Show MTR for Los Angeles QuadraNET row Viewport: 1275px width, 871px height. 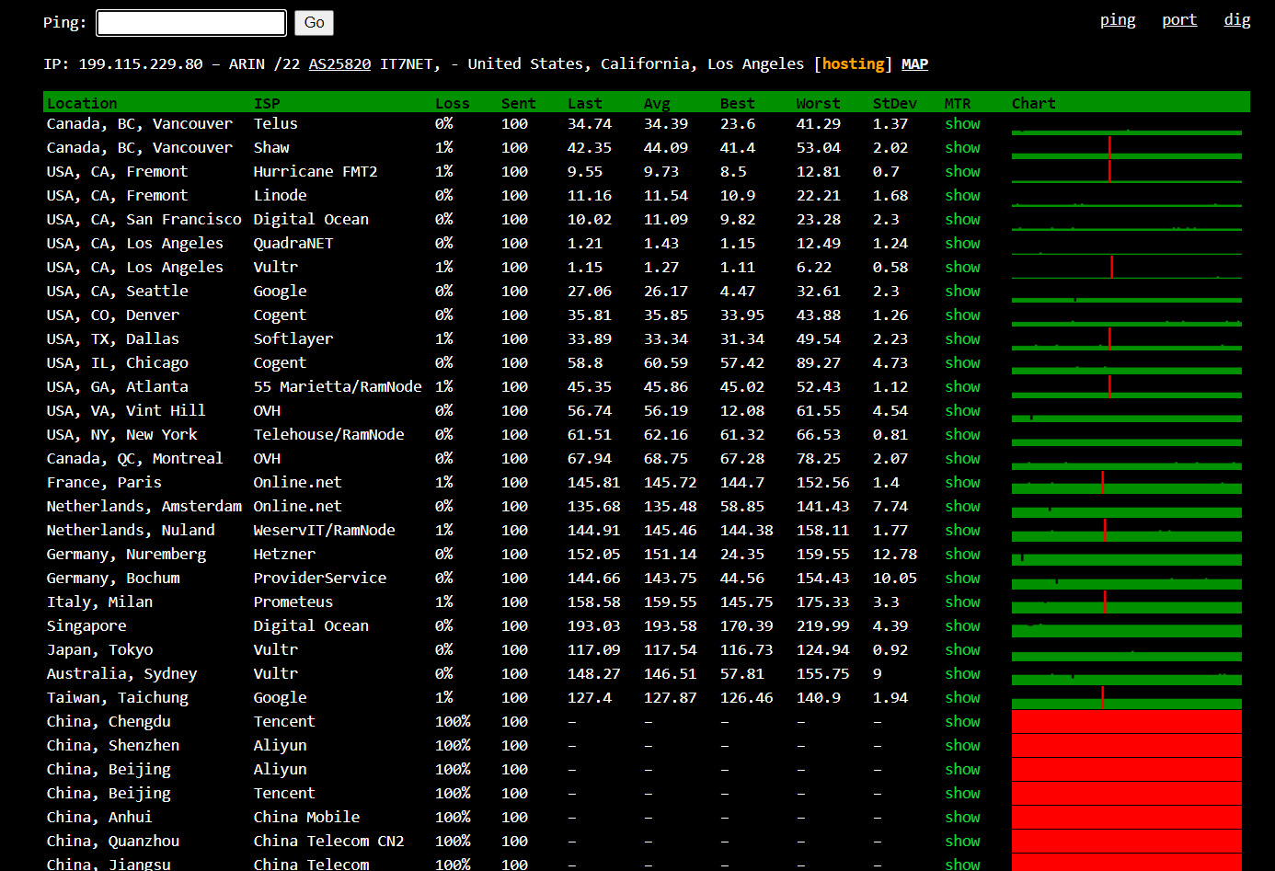(962, 244)
